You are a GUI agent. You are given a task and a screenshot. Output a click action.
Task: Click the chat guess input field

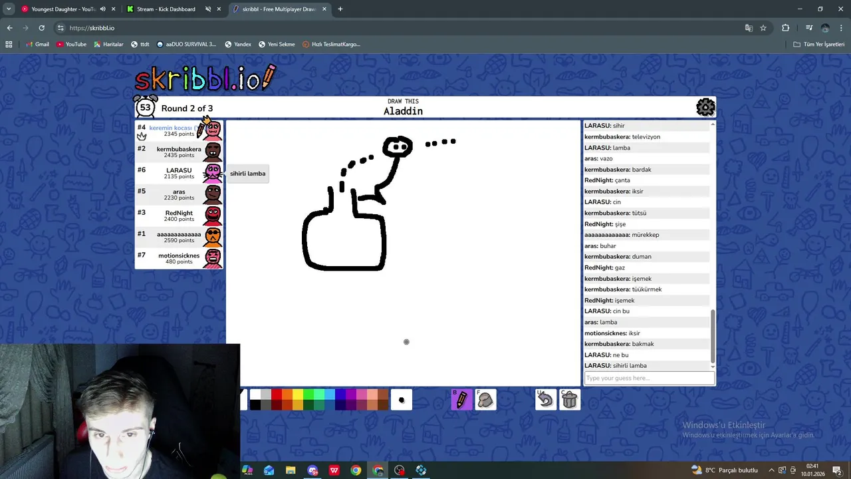(x=649, y=378)
